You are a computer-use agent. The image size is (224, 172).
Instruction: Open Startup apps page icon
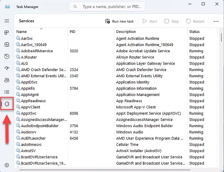pos(7,68)
